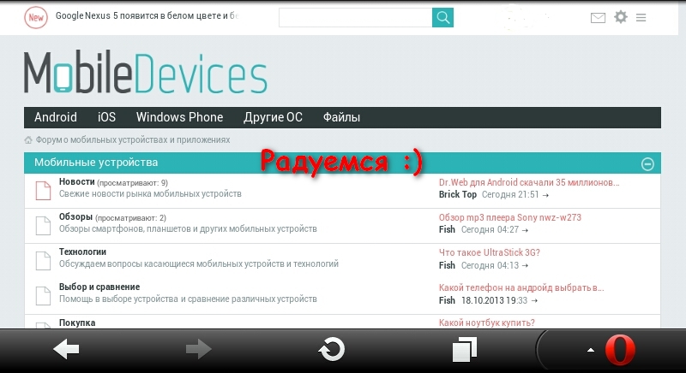Screen dimensions: 686x373
Task: Click the Форум о мобильных устройствах breadcrumb
Action: 133,140
